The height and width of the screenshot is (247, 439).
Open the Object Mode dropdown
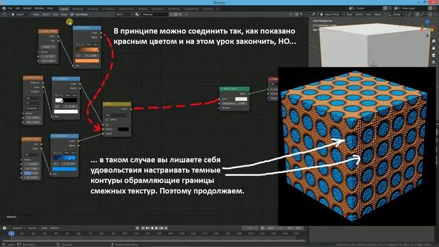pos(331,14)
